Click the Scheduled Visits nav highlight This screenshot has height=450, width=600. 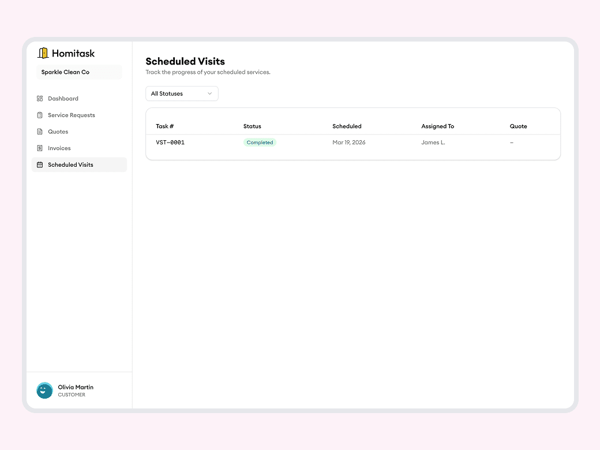point(79,165)
